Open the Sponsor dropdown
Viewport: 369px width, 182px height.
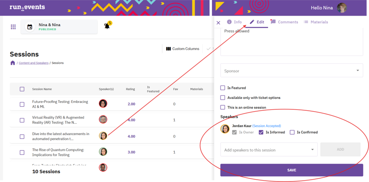(292, 70)
